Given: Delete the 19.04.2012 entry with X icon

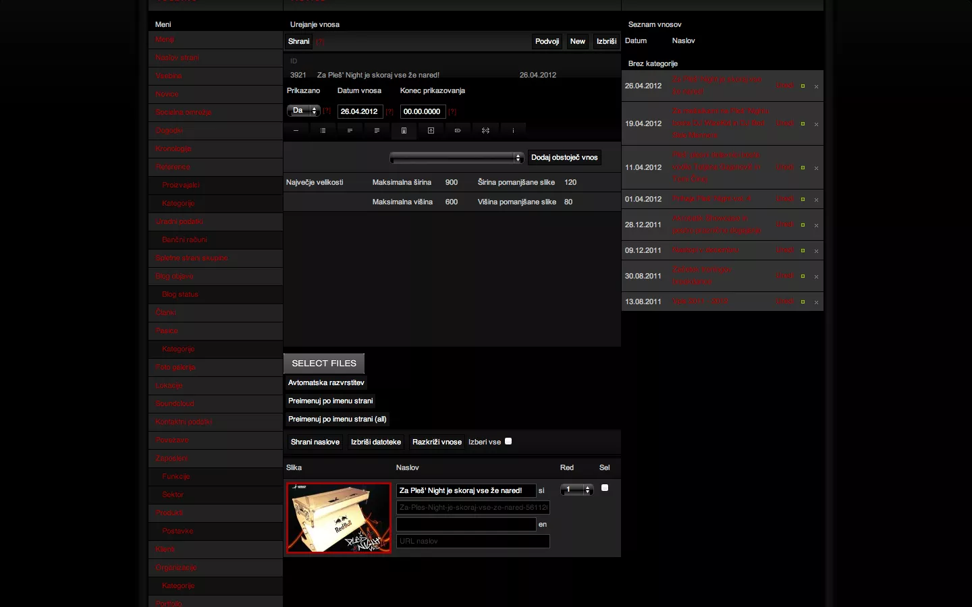Looking at the screenshot, I should tap(816, 124).
